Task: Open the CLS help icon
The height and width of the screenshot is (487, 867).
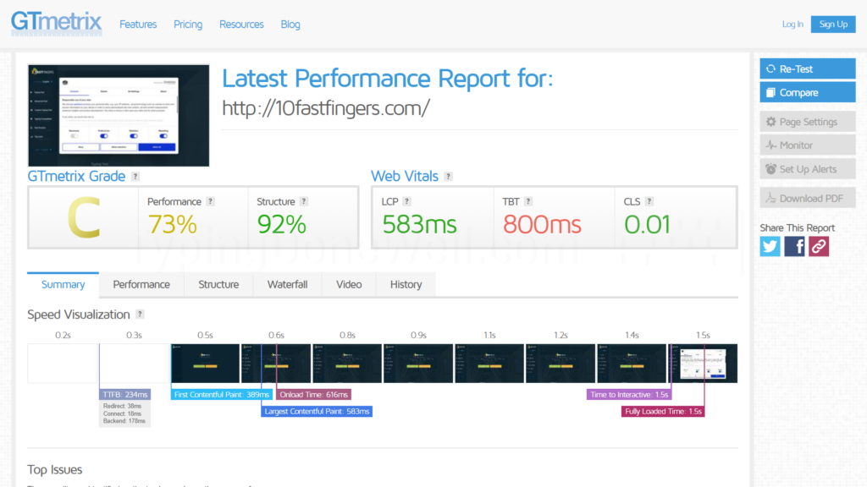Action: tap(649, 201)
